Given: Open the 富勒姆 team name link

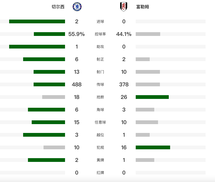Looking at the screenshot, I should [142, 7].
